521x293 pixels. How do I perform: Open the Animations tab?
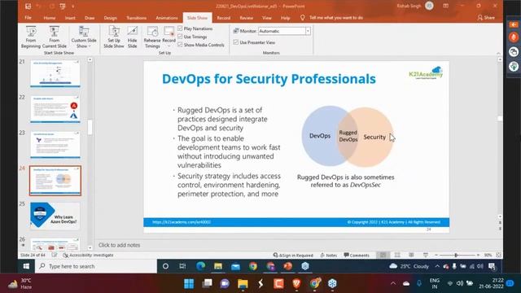click(167, 18)
